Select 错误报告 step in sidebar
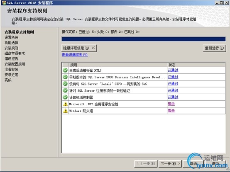Screen dimensions: 230x172 pyautogui.click(x=11, y=59)
